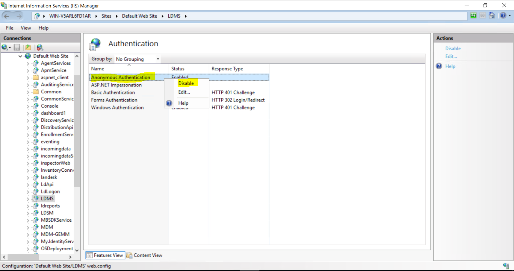Expand the Common node in the tree

pos(27,92)
